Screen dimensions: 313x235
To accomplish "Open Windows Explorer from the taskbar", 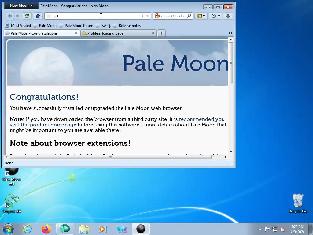I will (84, 229).
